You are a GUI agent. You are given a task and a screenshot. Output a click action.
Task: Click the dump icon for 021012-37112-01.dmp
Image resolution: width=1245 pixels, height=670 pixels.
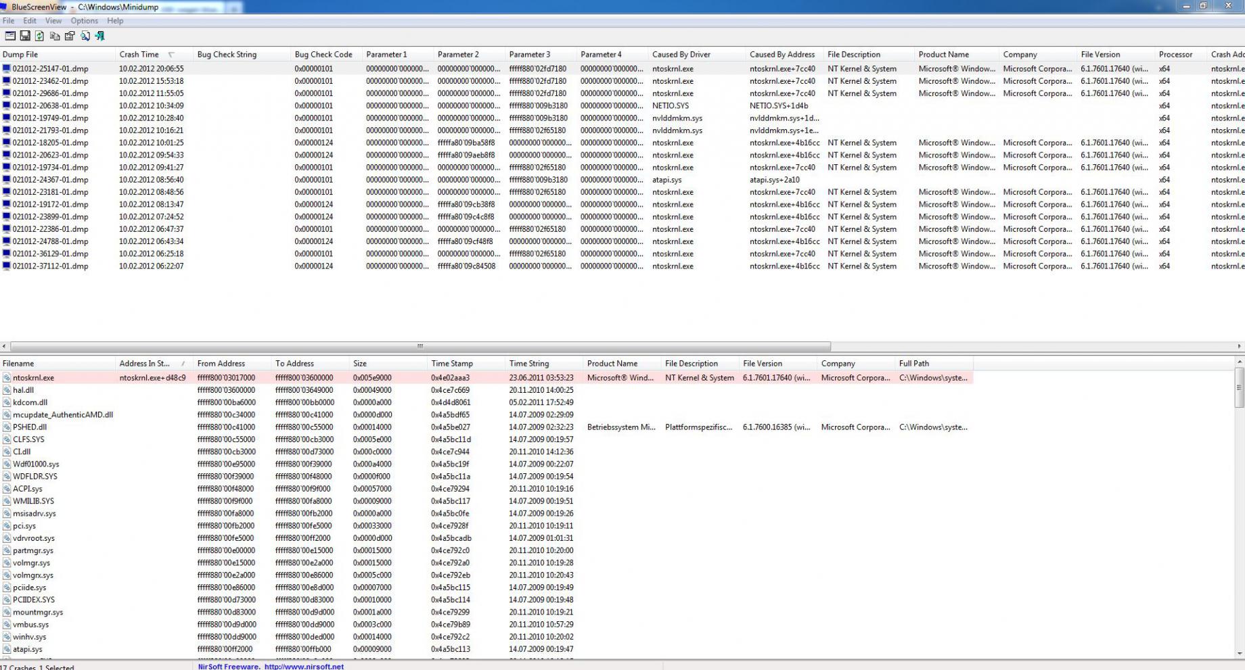[7, 266]
